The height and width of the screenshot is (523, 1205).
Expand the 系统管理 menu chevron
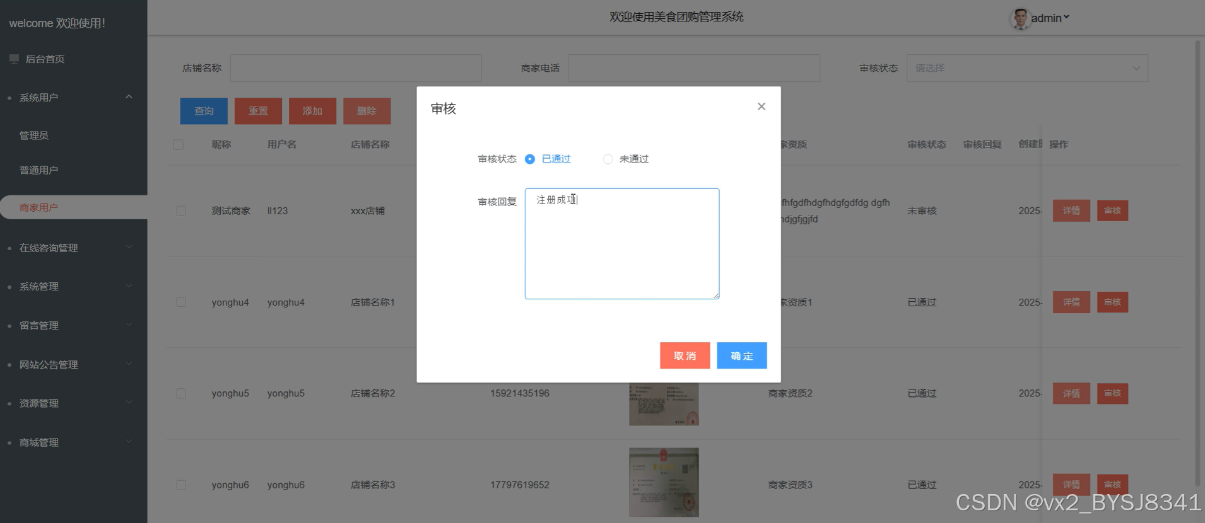[x=129, y=286]
